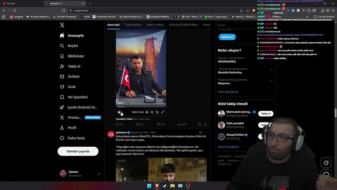This screenshot has width=337, height=190.
Task: Open Profil in the sidebar
Action: pyautogui.click(x=68, y=128)
